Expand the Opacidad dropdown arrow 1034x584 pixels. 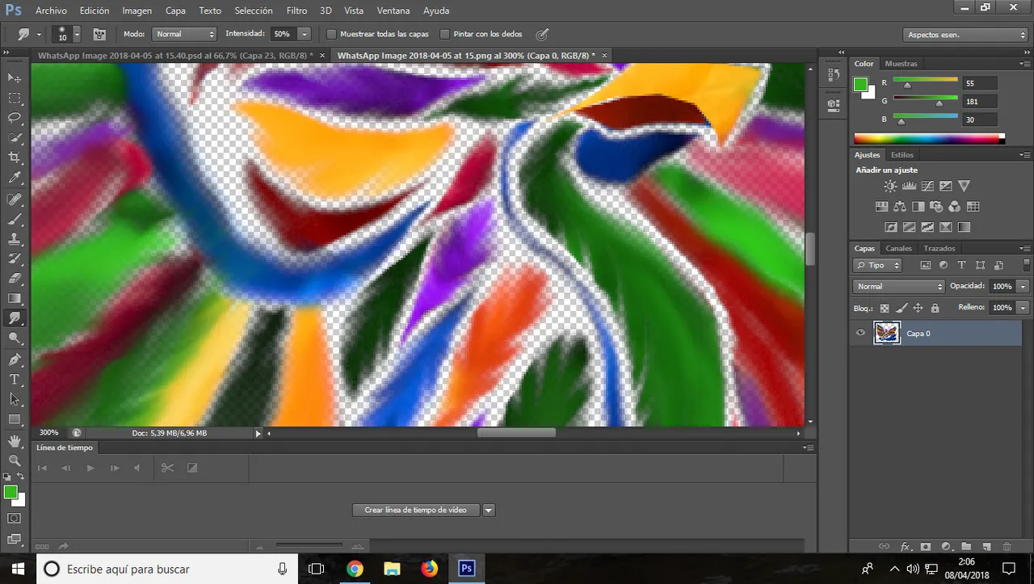tap(1023, 287)
